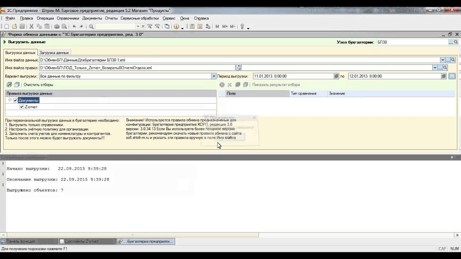
Task: Click the start date 11.01.2013 field
Action: coord(294,76)
